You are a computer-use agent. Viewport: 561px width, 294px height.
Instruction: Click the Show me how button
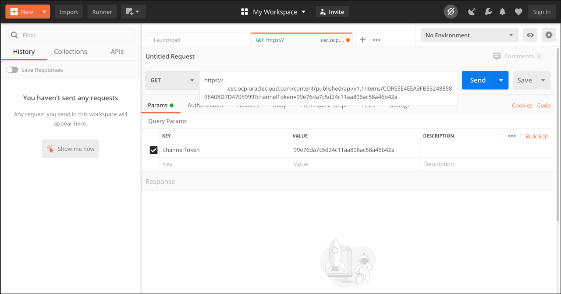tap(71, 149)
